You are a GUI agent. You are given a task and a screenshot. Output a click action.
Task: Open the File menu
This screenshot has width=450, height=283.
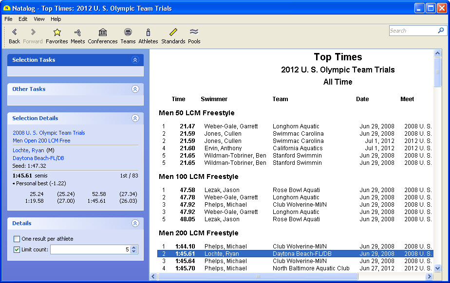pyautogui.click(x=8, y=19)
